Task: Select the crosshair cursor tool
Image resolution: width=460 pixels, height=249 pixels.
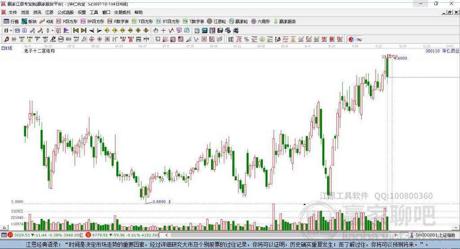Action: (x=164, y=31)
